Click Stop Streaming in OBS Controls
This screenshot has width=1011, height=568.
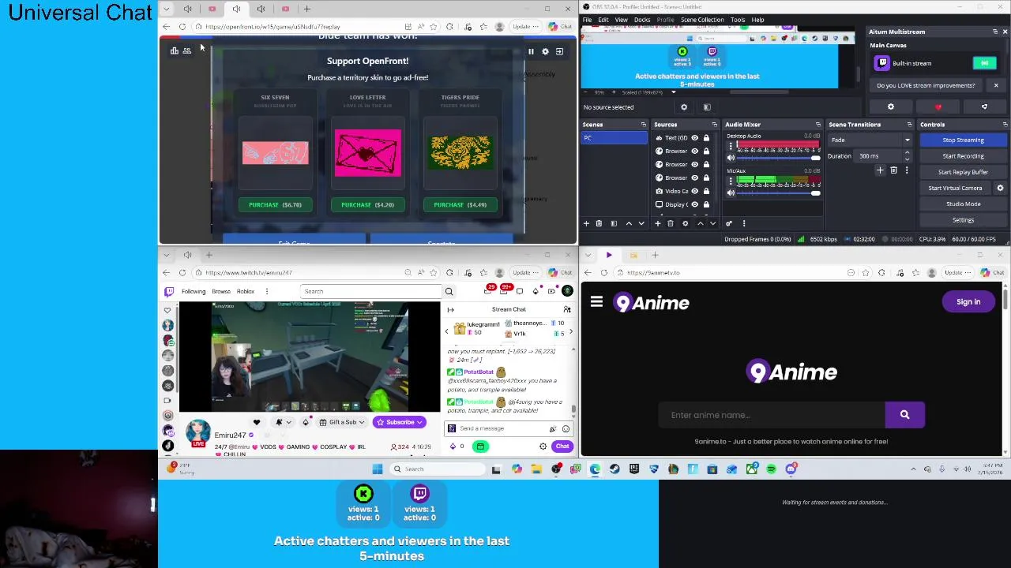coord(963,140)
